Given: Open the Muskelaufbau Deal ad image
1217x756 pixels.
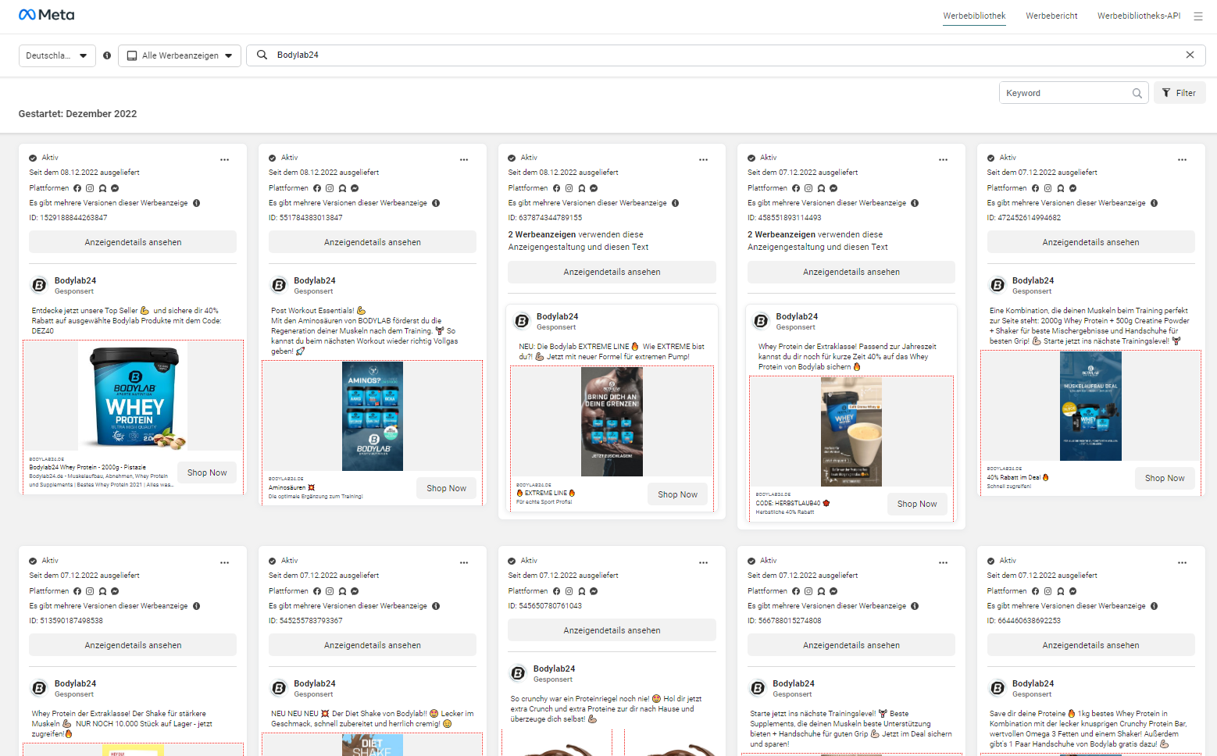Looking at the screenshot, I should [1090, 406].
